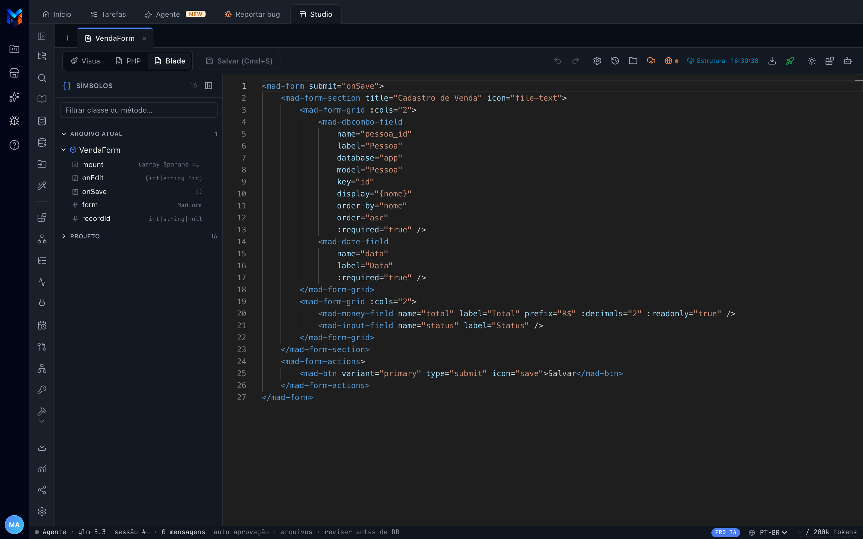The width and height of the screenshot is (863, 539).
Task: Open the settings gear at sidebar bottom
Action: coord(42,511)
